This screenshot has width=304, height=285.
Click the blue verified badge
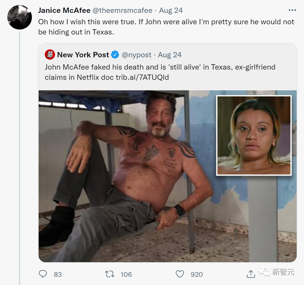tap(115, 55)
